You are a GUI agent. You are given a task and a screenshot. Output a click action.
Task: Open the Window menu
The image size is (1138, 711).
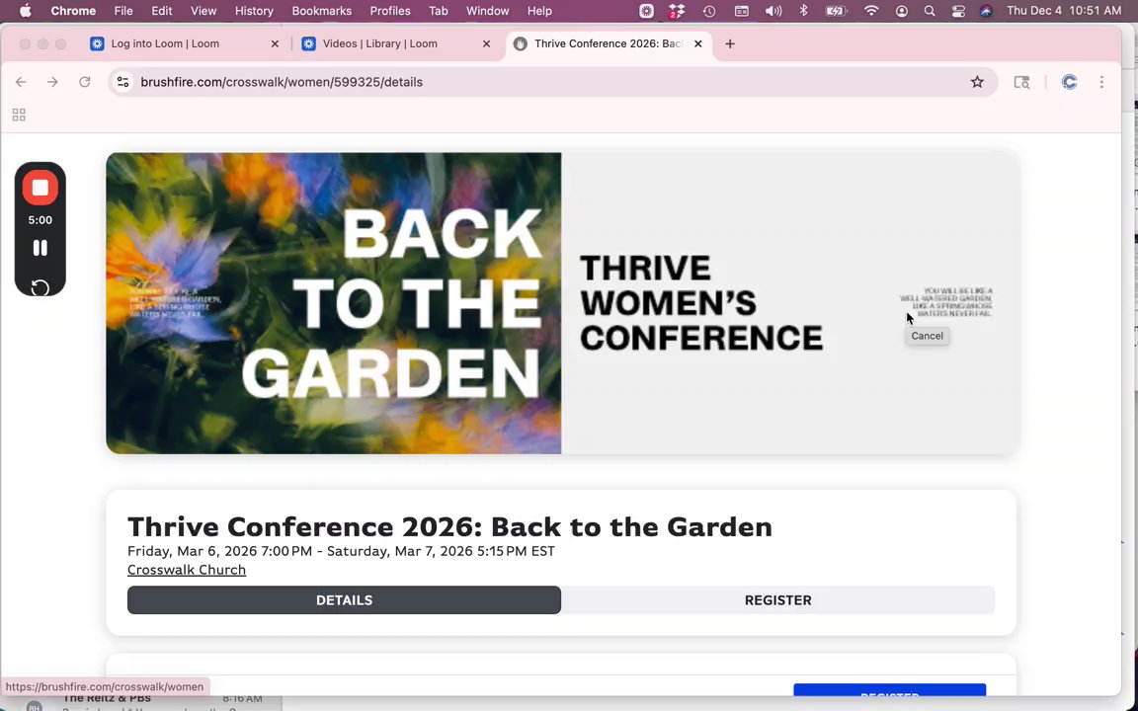tap(487, 11)
